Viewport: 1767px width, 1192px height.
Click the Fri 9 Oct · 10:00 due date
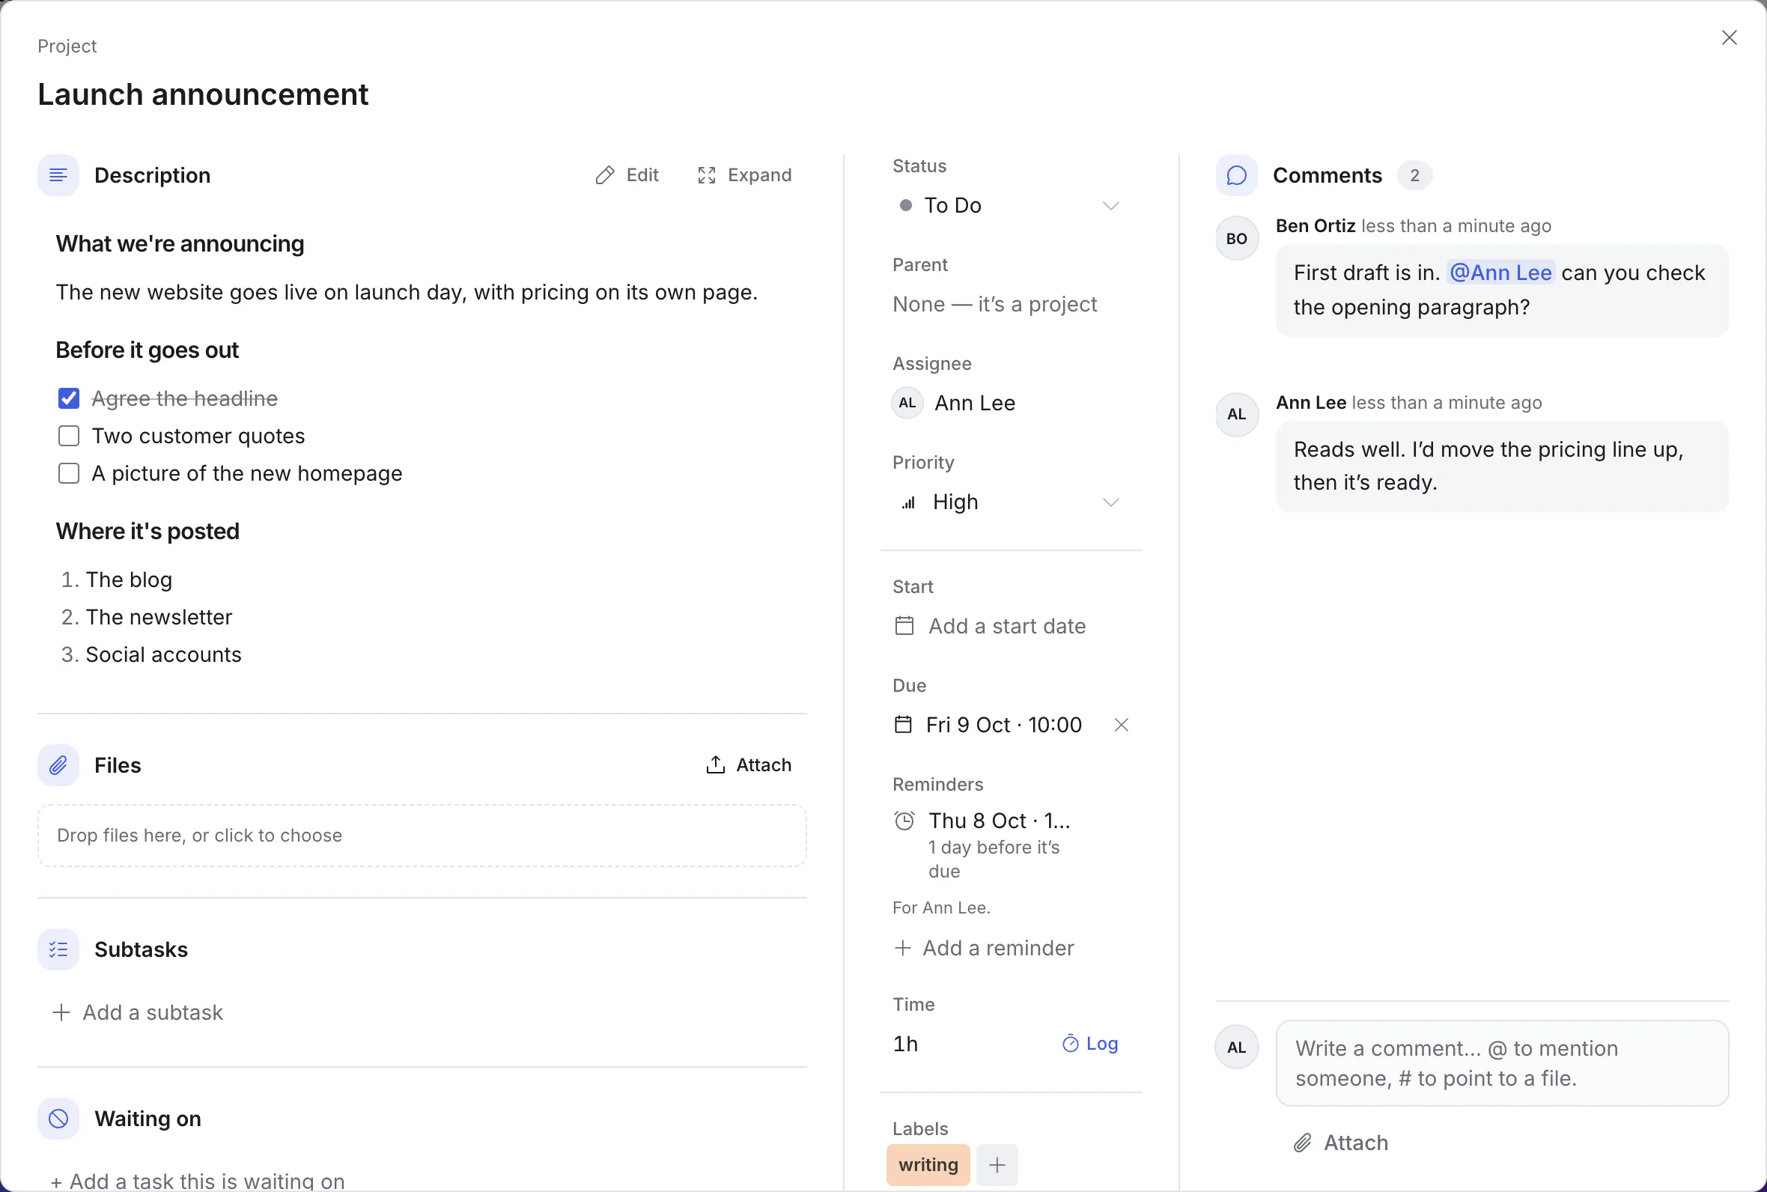pos(1003,726)
